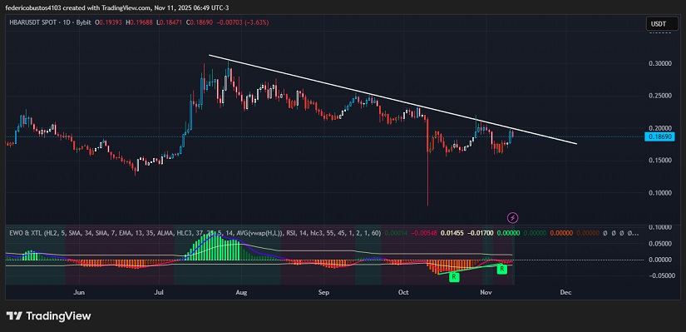Click the high value H0.19688
Image resolution: width=686 pixels, height=332 pixels.
139,22
